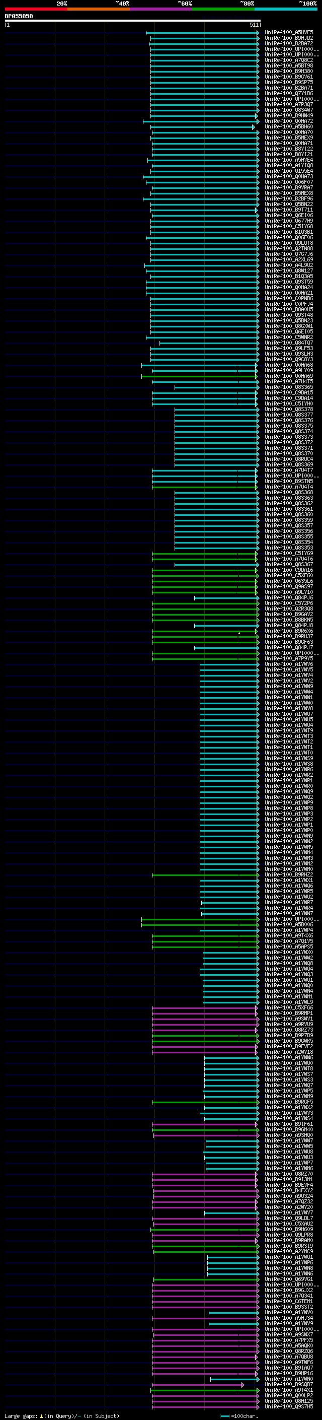Screen dimensions: 322x1420
Task: Select the label UniRef100_B9GV61
Action: click(x=288, y=77)
